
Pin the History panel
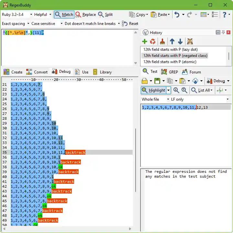(x=223, y=32)
